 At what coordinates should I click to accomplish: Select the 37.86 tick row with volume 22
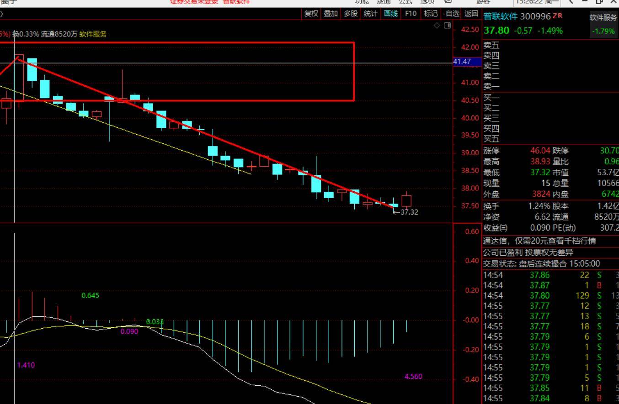coord(551,275)
